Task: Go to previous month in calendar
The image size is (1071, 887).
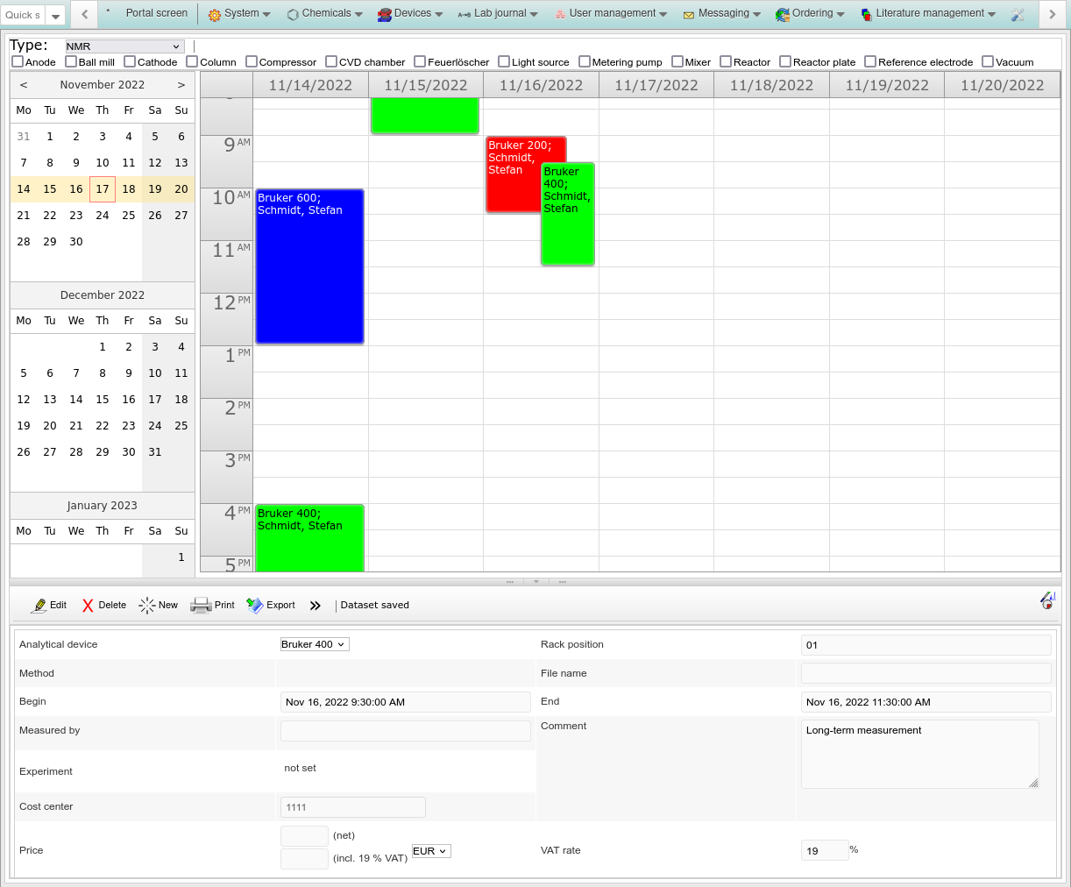Action: point(24,85)
